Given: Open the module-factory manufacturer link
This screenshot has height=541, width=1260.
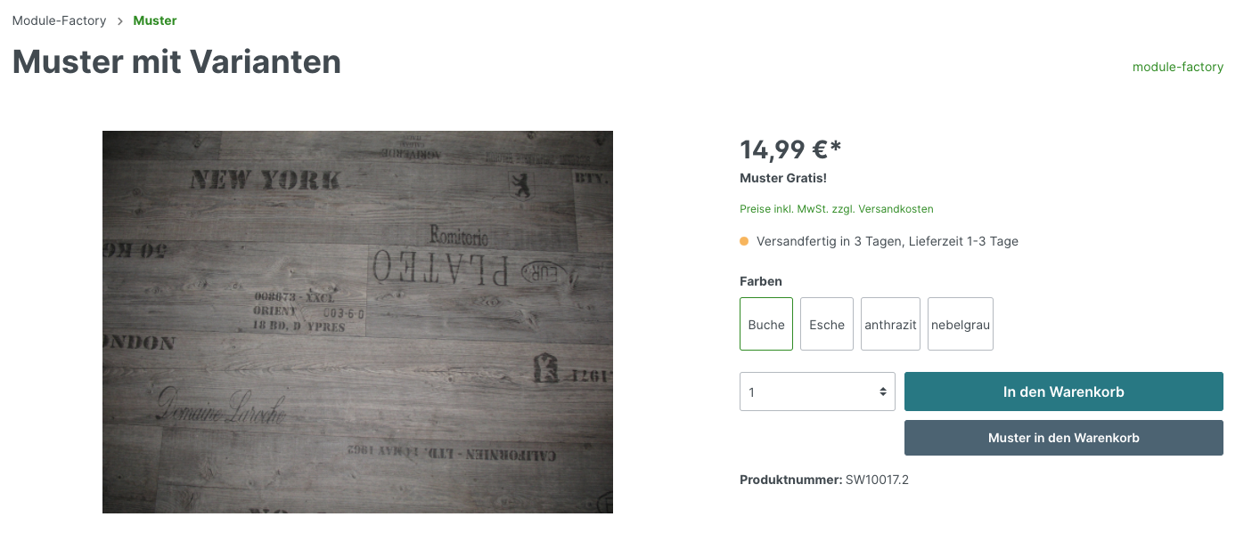Looking at the screenshot, I should pyautogui.click(x=1178, y=67).
